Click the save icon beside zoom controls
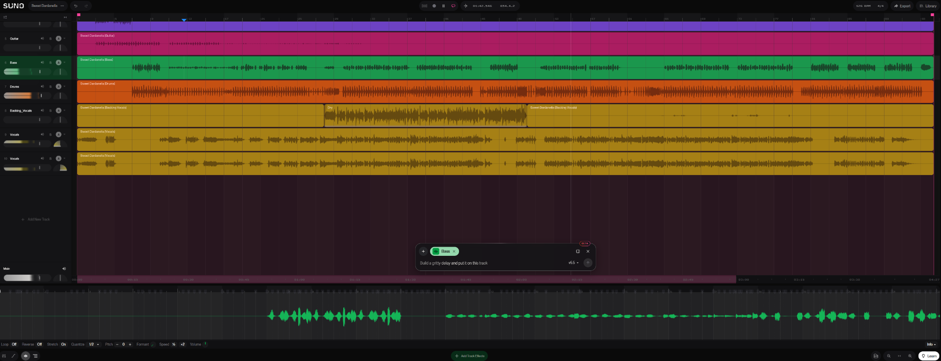The image size is (941, 361). click(x=876, y=356)
